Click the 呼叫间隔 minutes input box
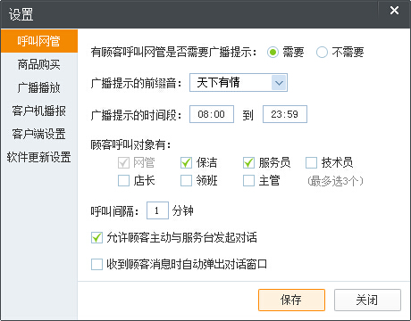The width and height of the screenshot is (411, 321). point(157,210)
